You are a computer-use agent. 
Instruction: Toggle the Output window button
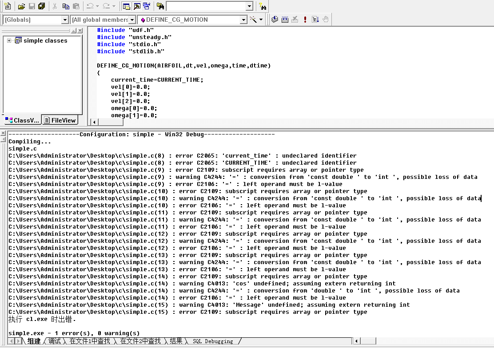click(x=136, y=6)
